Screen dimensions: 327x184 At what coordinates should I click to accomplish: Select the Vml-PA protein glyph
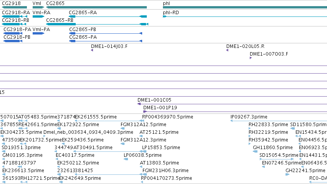point(38,33)
